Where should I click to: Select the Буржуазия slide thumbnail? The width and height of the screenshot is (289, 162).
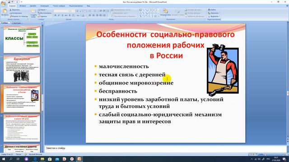(x=22, y=69)
